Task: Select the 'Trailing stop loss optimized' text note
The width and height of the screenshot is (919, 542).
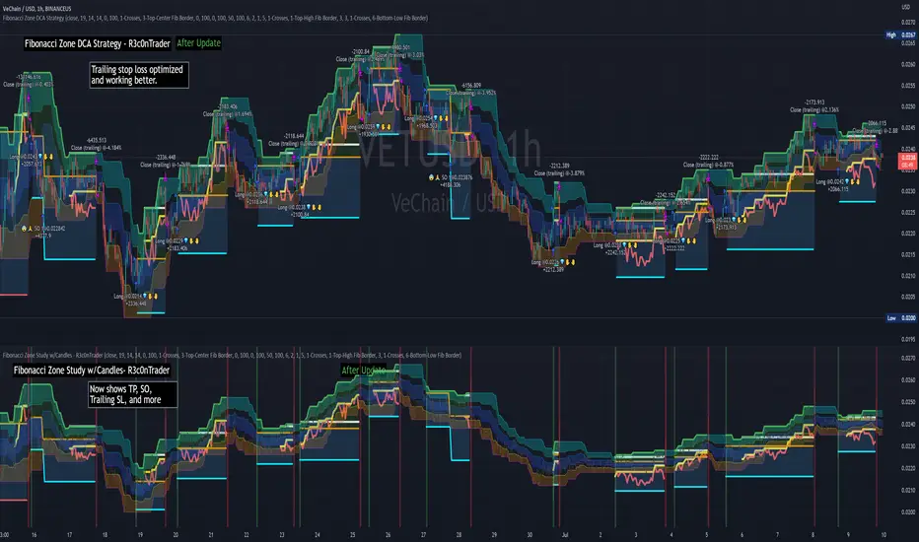Action: (x=139, y=75)
